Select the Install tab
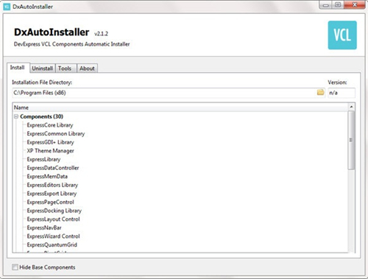The image size is (368, 279). pyautogui.click(x=18, y=68)
